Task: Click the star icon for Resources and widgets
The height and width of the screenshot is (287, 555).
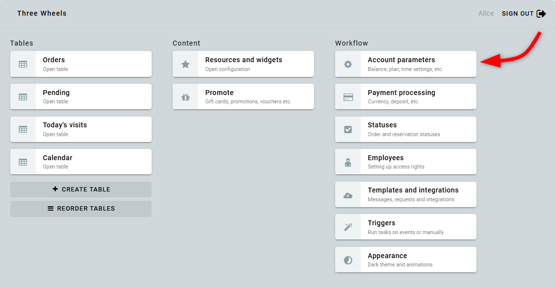Action: click(x=185, y=64)
